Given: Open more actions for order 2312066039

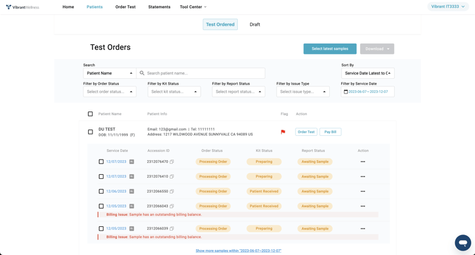Looking at the screenshot, I should tap(363, 229).
